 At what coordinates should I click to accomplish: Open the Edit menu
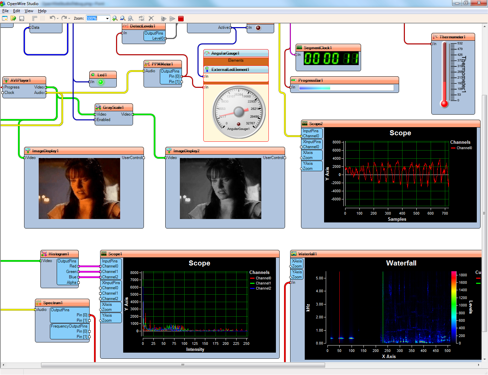coord(16,11)
